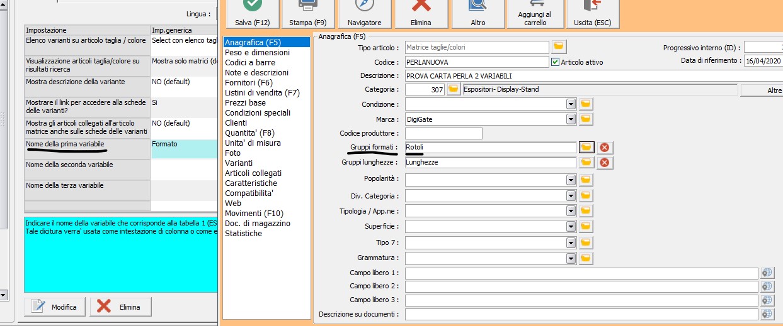Click folder icon beside Superficie
The height and width of the screenshot is (326, 783).
(586, 226)
